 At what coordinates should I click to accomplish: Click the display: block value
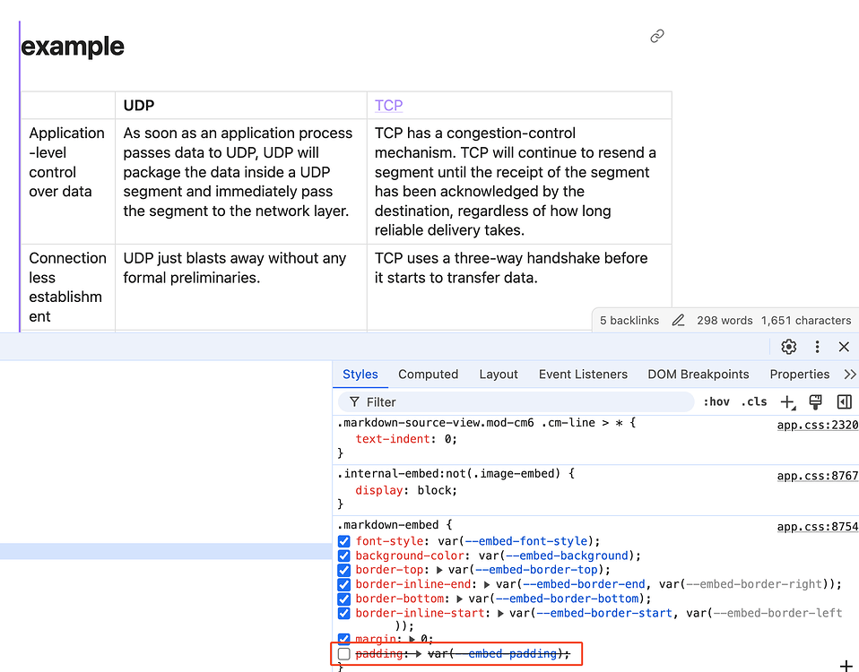(x=437, y=490)
